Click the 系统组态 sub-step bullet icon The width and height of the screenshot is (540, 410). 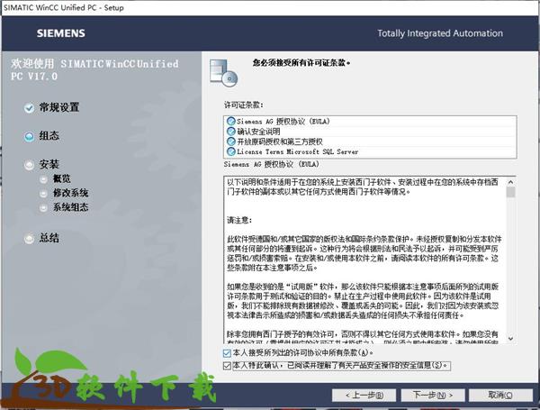(43, 207)
